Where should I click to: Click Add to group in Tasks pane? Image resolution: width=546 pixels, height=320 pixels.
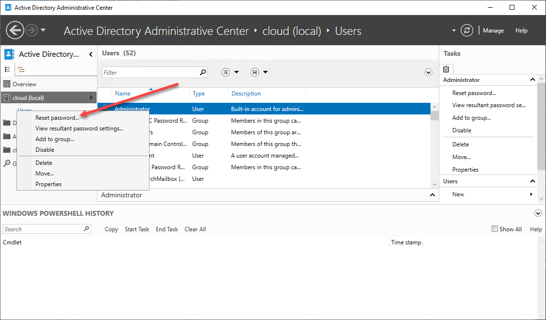pyautogui.click(x=471, y=117)
